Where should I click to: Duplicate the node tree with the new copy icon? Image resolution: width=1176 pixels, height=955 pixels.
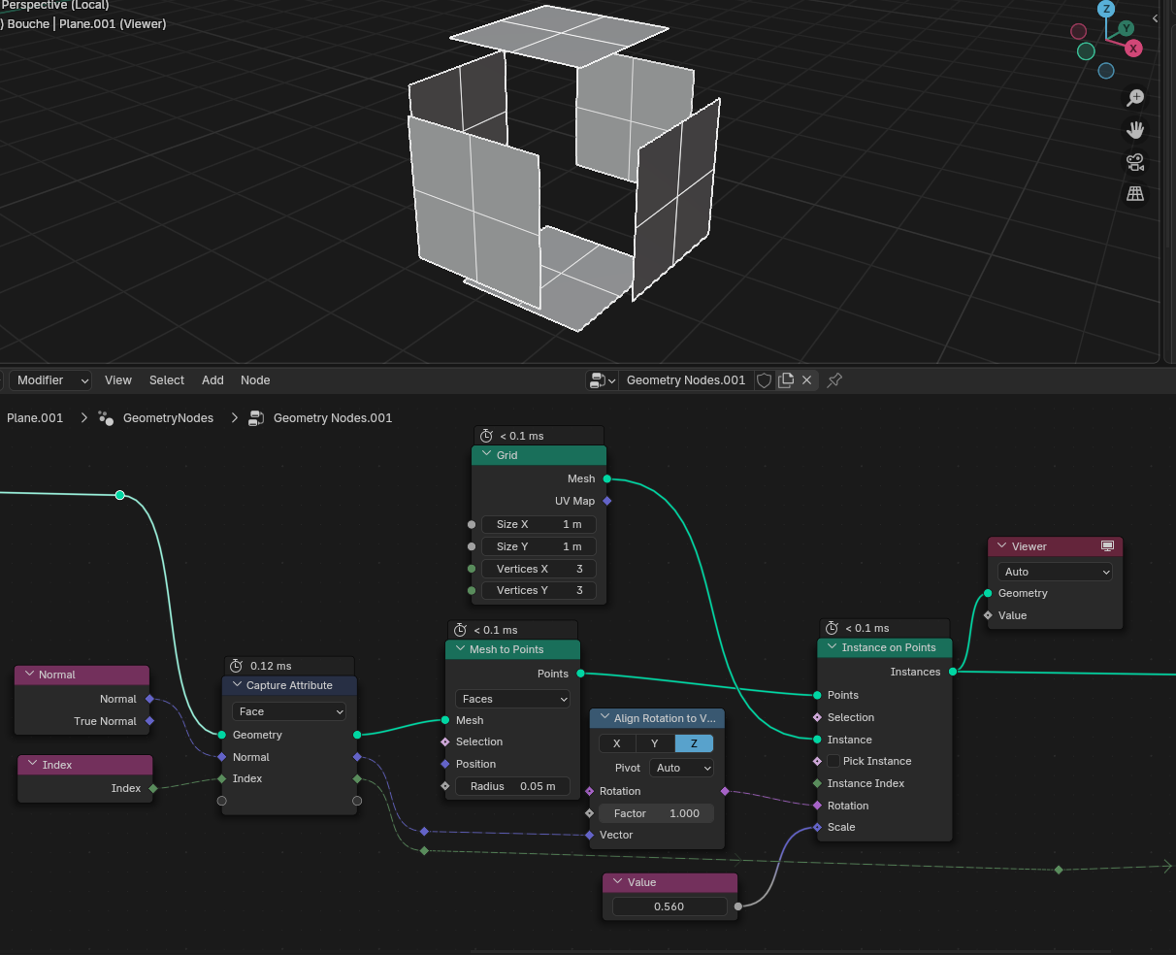786,380
